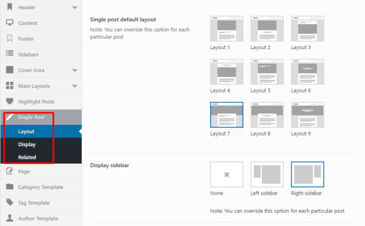Screen dimensions: 365x226
Task: Click the Header bookmark icon
Action: tap(9, 7)
